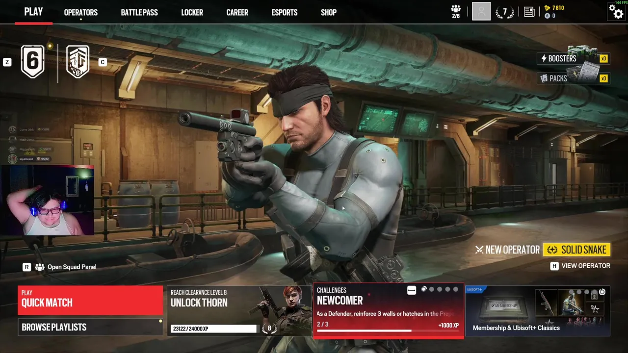Open the Packs panel
This screenshot has width=628, height=353.
(x=573, y=78)
